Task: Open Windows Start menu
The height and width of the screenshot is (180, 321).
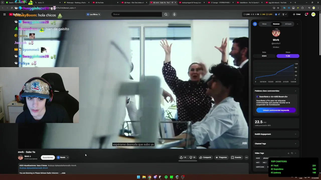Action: tap(138, 177)
